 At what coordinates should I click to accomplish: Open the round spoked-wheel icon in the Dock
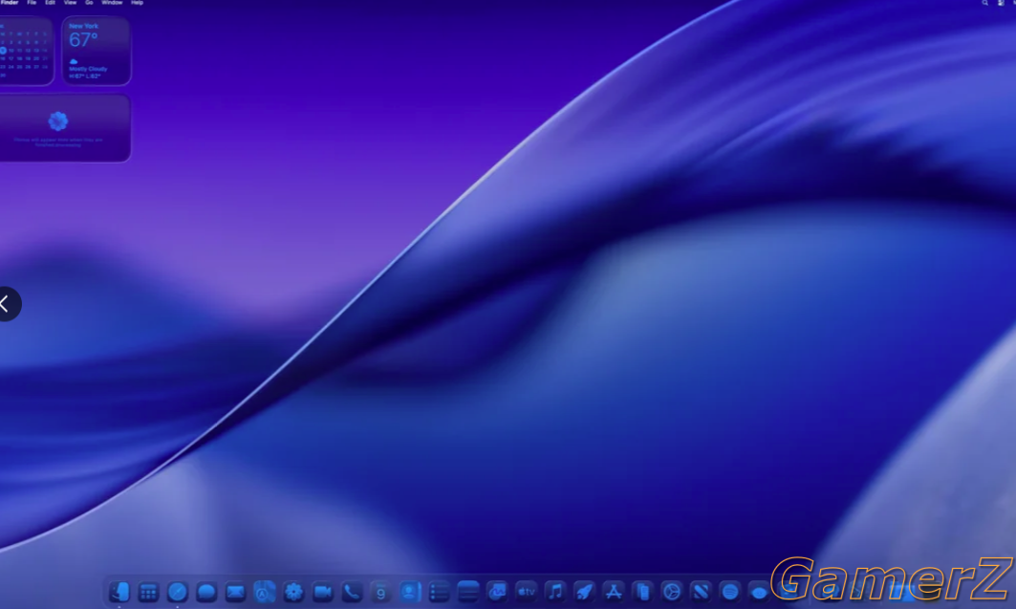click(672, 592)
